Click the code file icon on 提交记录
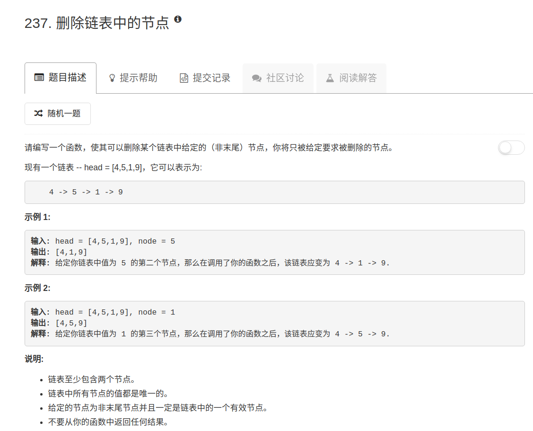 184,78
